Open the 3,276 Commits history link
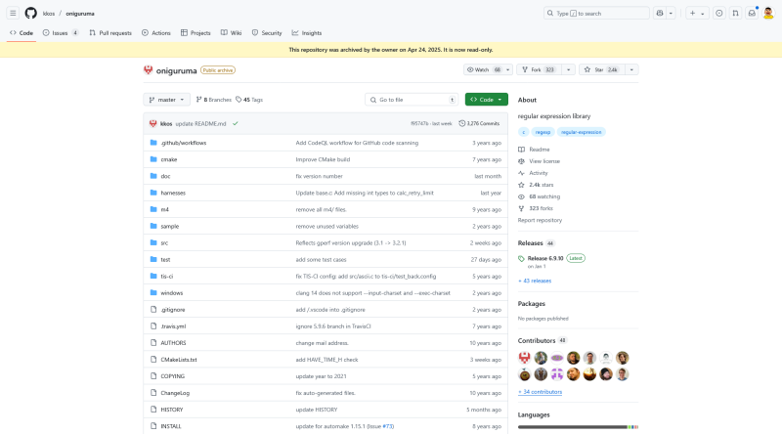782x434 pixels. 479,124
